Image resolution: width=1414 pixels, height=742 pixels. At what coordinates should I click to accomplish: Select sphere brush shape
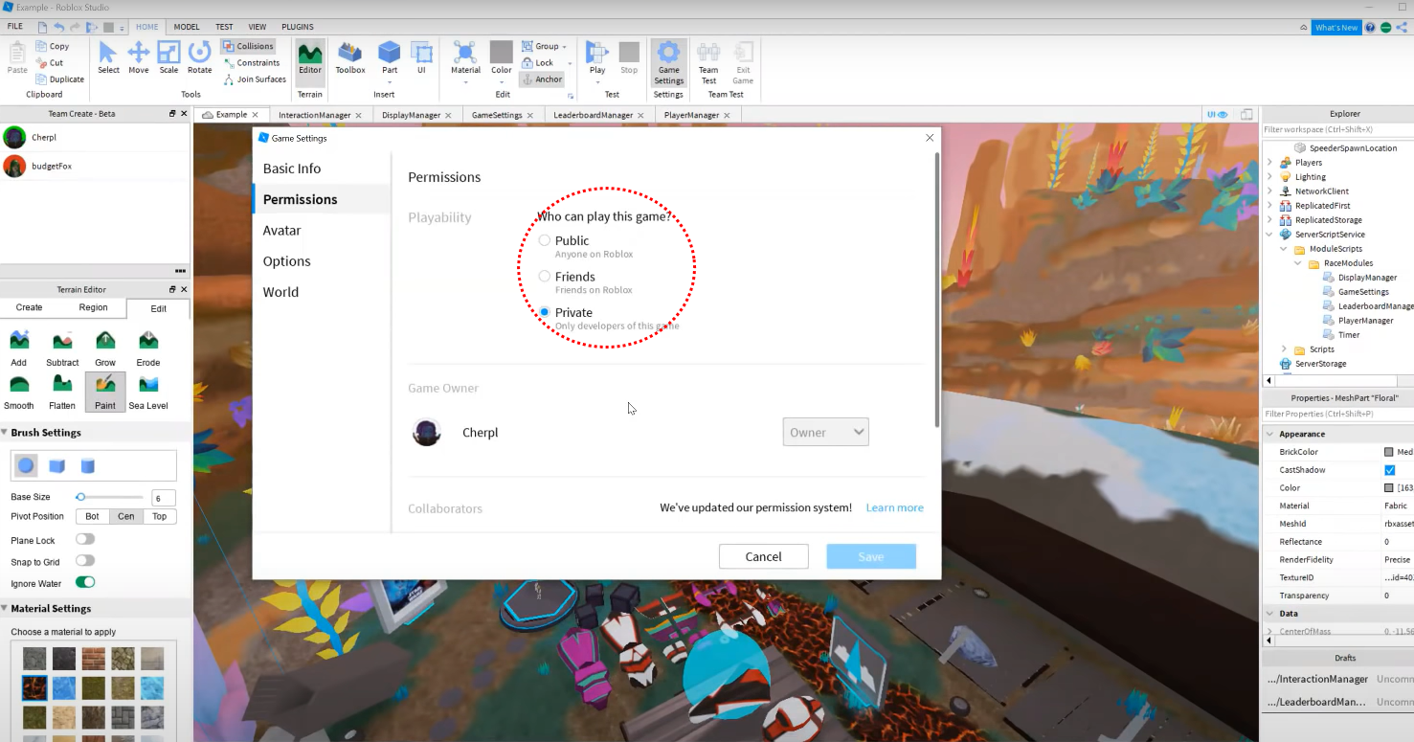coord(27,466)
